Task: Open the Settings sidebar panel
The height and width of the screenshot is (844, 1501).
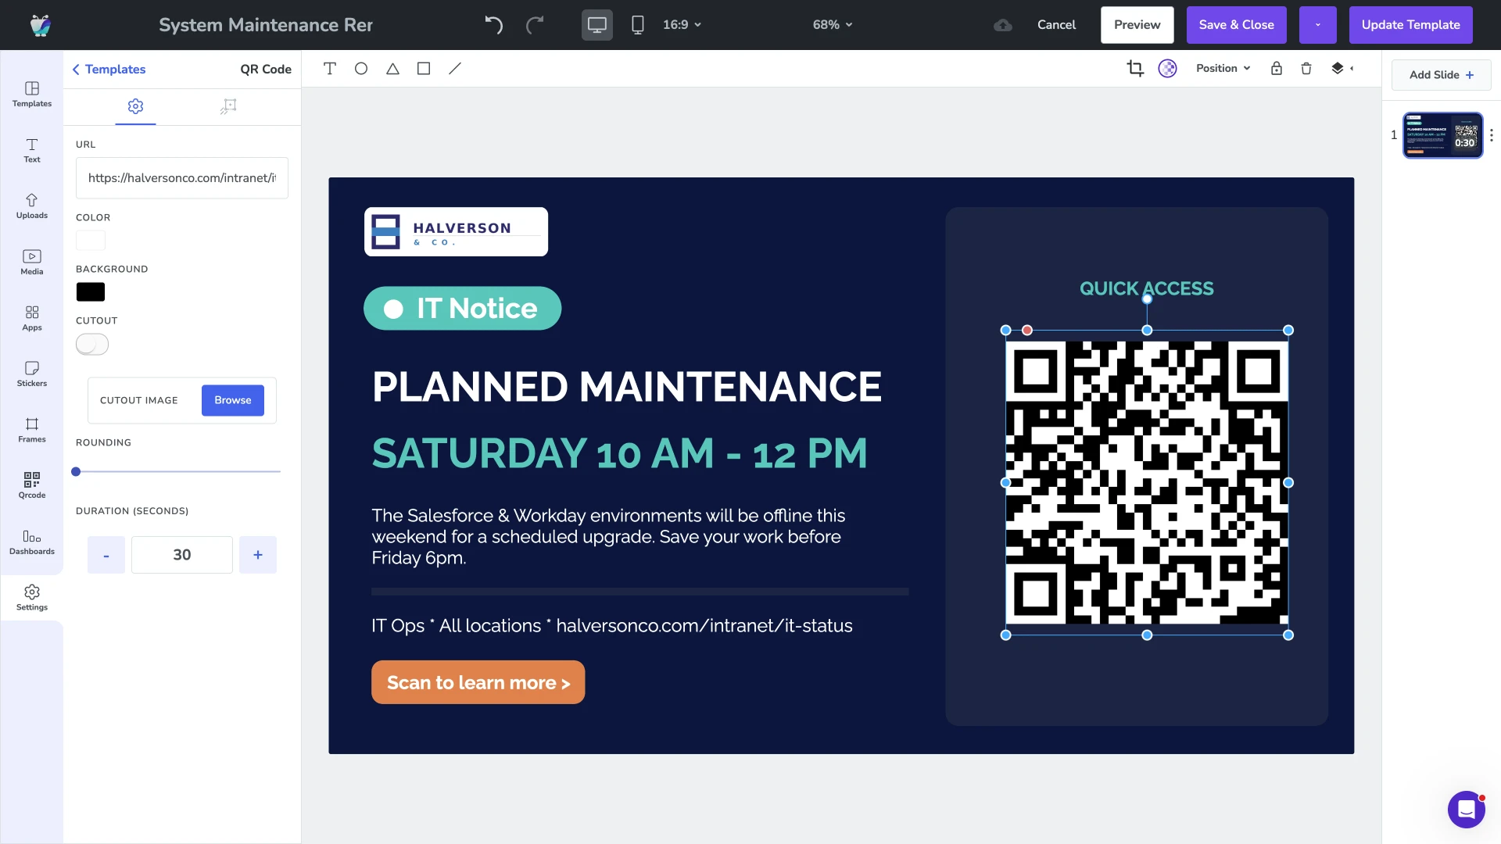Action: point(32,598)
